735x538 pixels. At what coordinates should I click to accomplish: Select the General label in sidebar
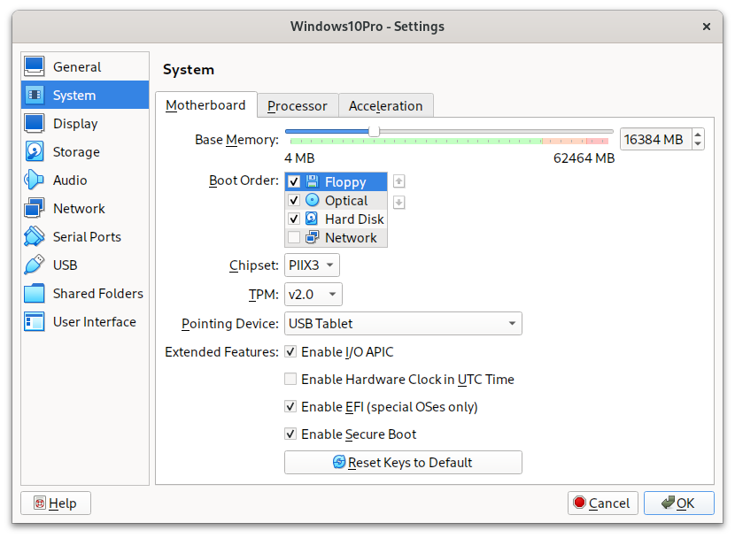click(77, 67)
